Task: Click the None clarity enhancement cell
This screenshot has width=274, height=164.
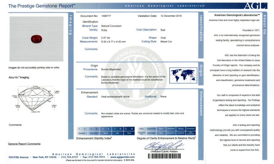Action: pos(141,129)
